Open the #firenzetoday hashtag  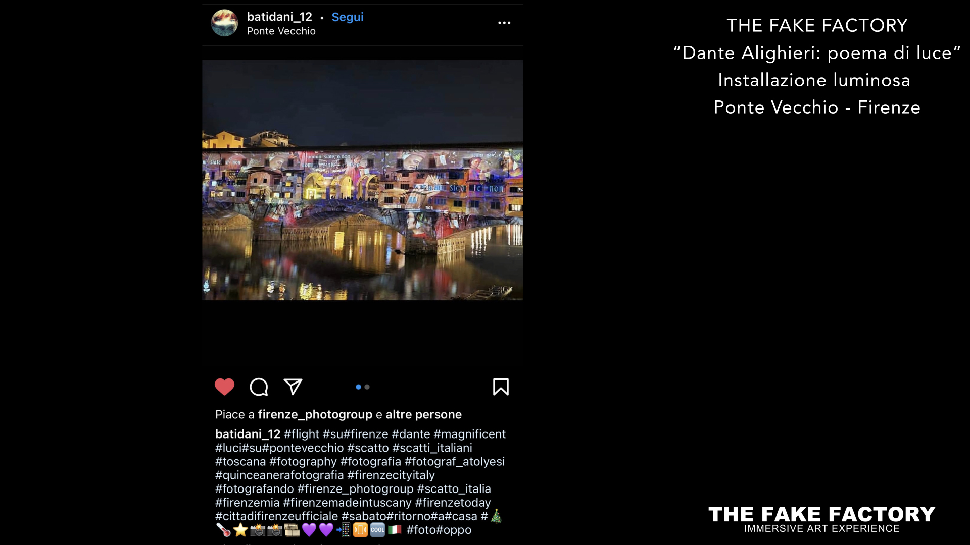tap(453, 502)
